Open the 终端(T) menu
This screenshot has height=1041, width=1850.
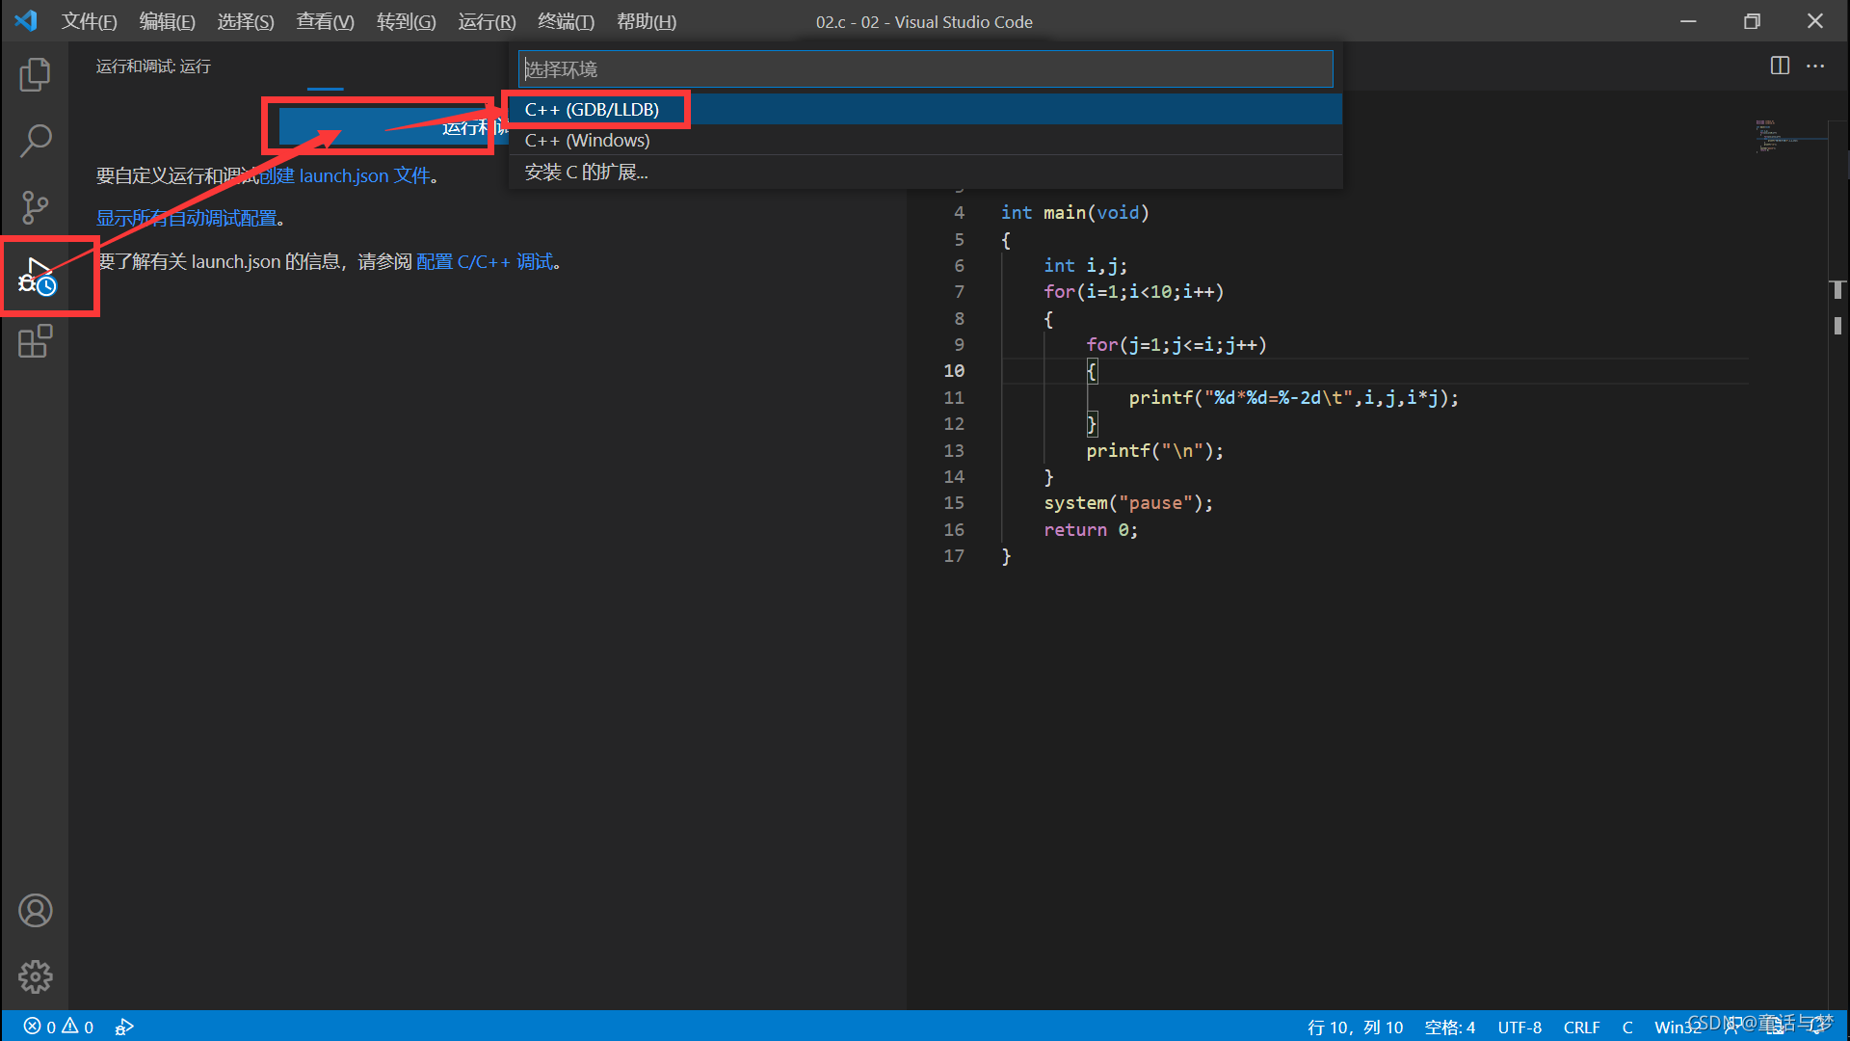(x=566, y=21)
